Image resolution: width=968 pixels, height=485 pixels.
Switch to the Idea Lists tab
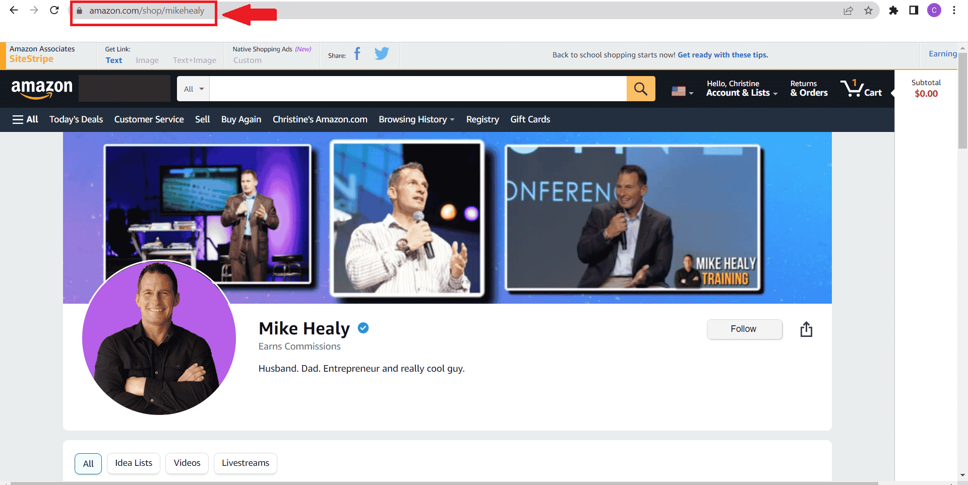(x=134, y=463)
